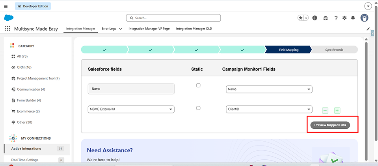
Task: Open RealTime Settings in My Connections
Action: 24,160
